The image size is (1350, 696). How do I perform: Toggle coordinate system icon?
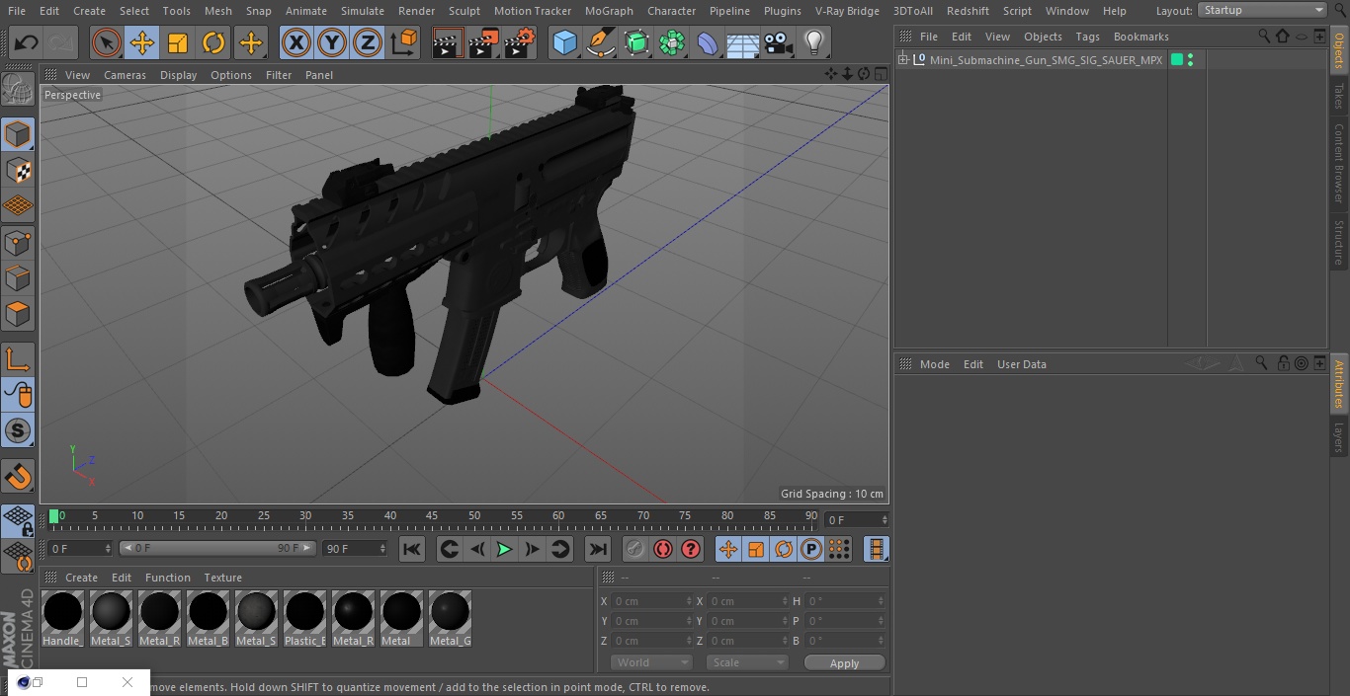(404, 42)
